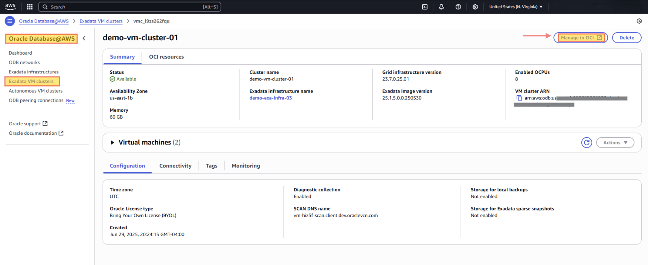The width and height of the screenshot is (648, 265).
Task: Collapse the Oracle Database@AWS sidebar
Action: coord(84,38)
